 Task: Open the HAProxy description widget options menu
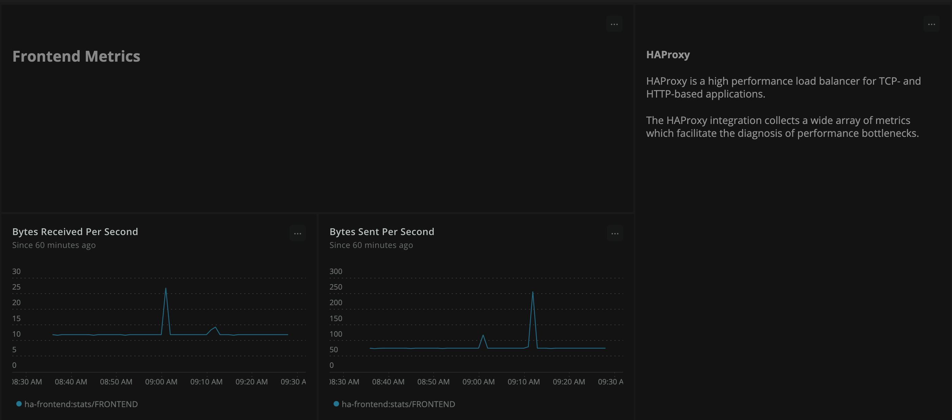point(931,24)
